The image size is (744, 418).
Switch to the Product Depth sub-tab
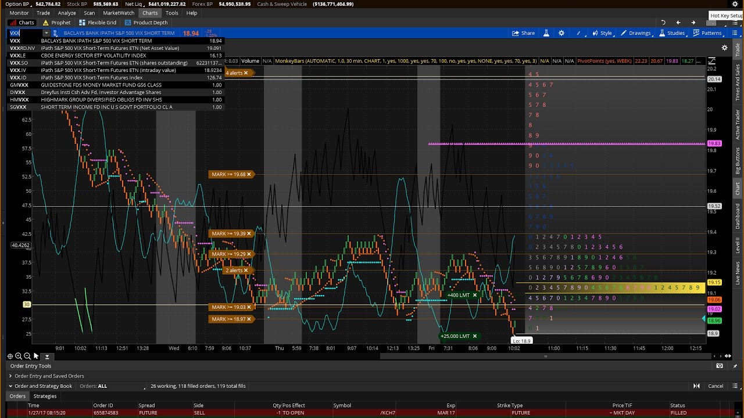point(146,23)
